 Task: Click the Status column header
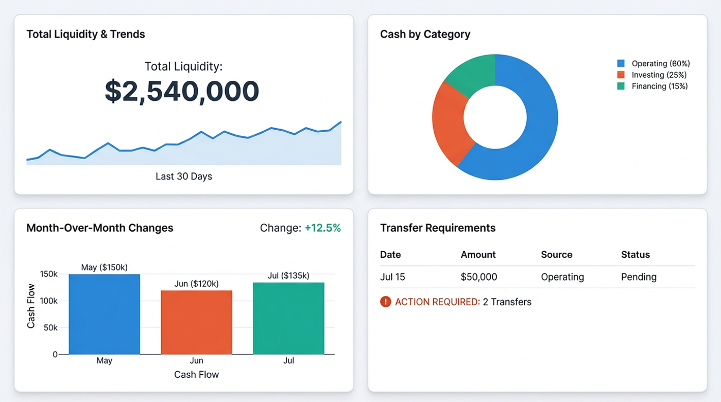click(636, 255)
